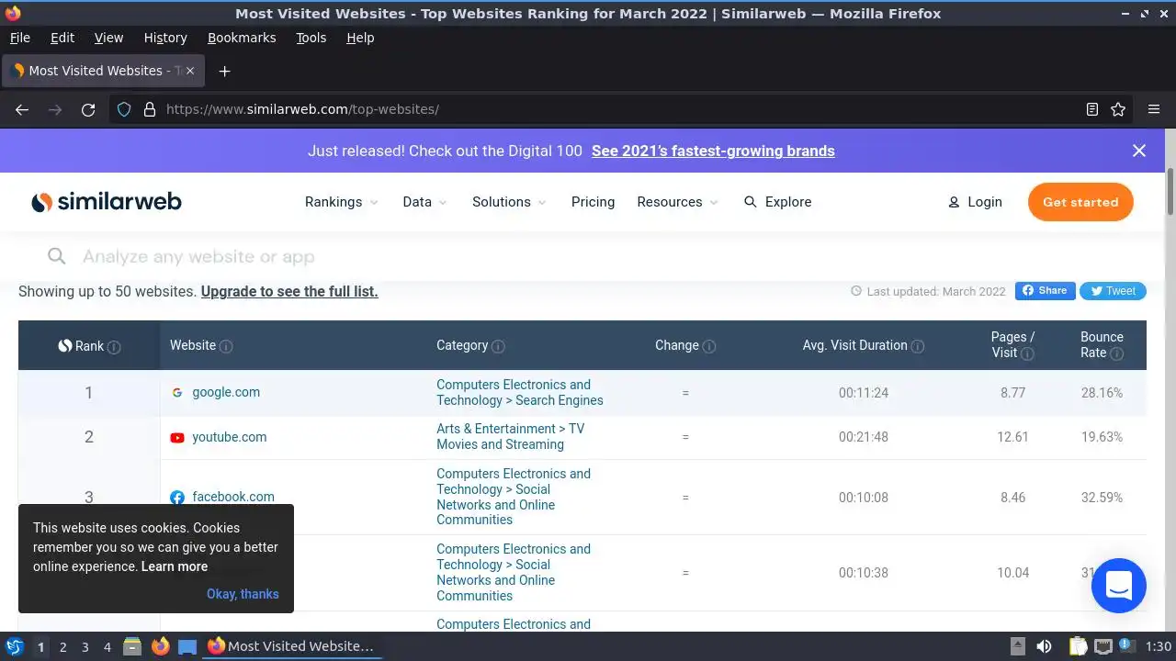
Task: Click the network monitor tray icon
Action: (x=1103, y=646)
